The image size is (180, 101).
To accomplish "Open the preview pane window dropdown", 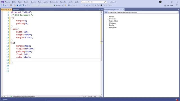I will tap(178, 10).
